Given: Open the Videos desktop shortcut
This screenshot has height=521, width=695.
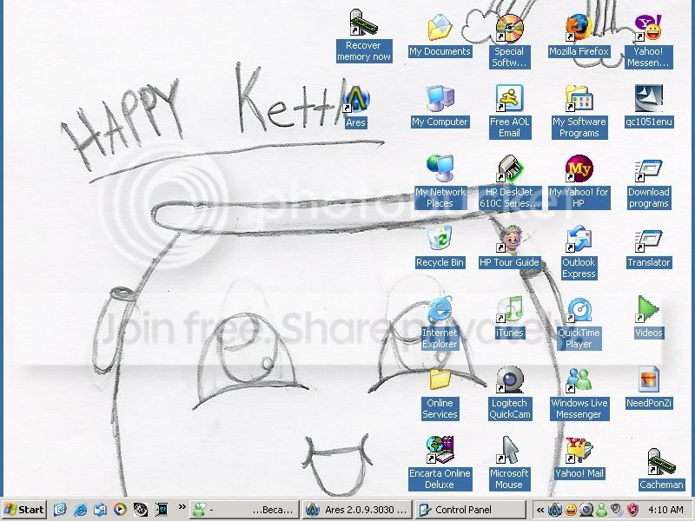Looking at the screenshot, I should [648, 310].
